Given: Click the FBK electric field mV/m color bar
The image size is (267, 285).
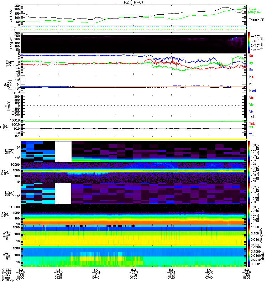Looking at the screenshot, I should pos(249,235).
